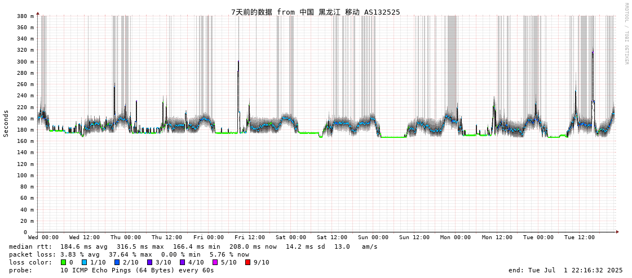Click the 5.76 % now packet loss value
Viewport: 632px width, 278px height.
[229, 254]
